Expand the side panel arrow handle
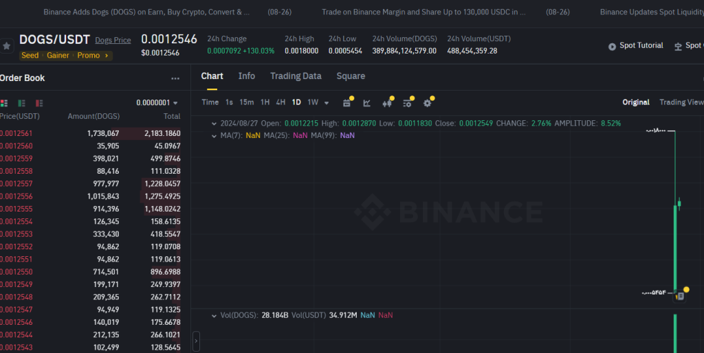This screenshot has width=704, height=353. point(196,341)
